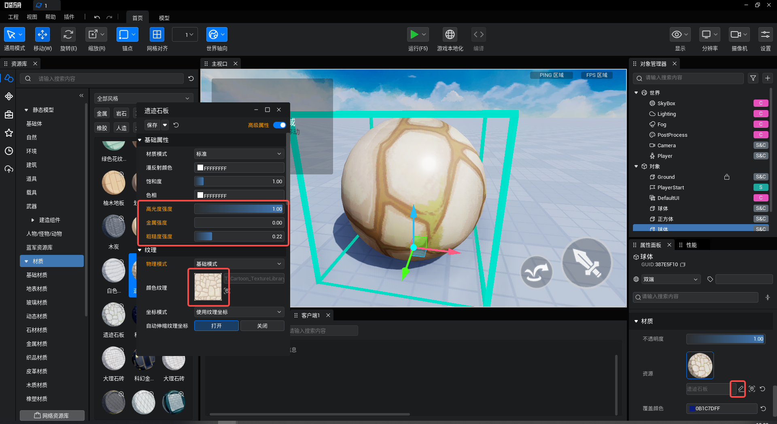Copy the GUID of 球体
Screen dimensions: 777x424
pyautogui.click(x=683, y=265)
